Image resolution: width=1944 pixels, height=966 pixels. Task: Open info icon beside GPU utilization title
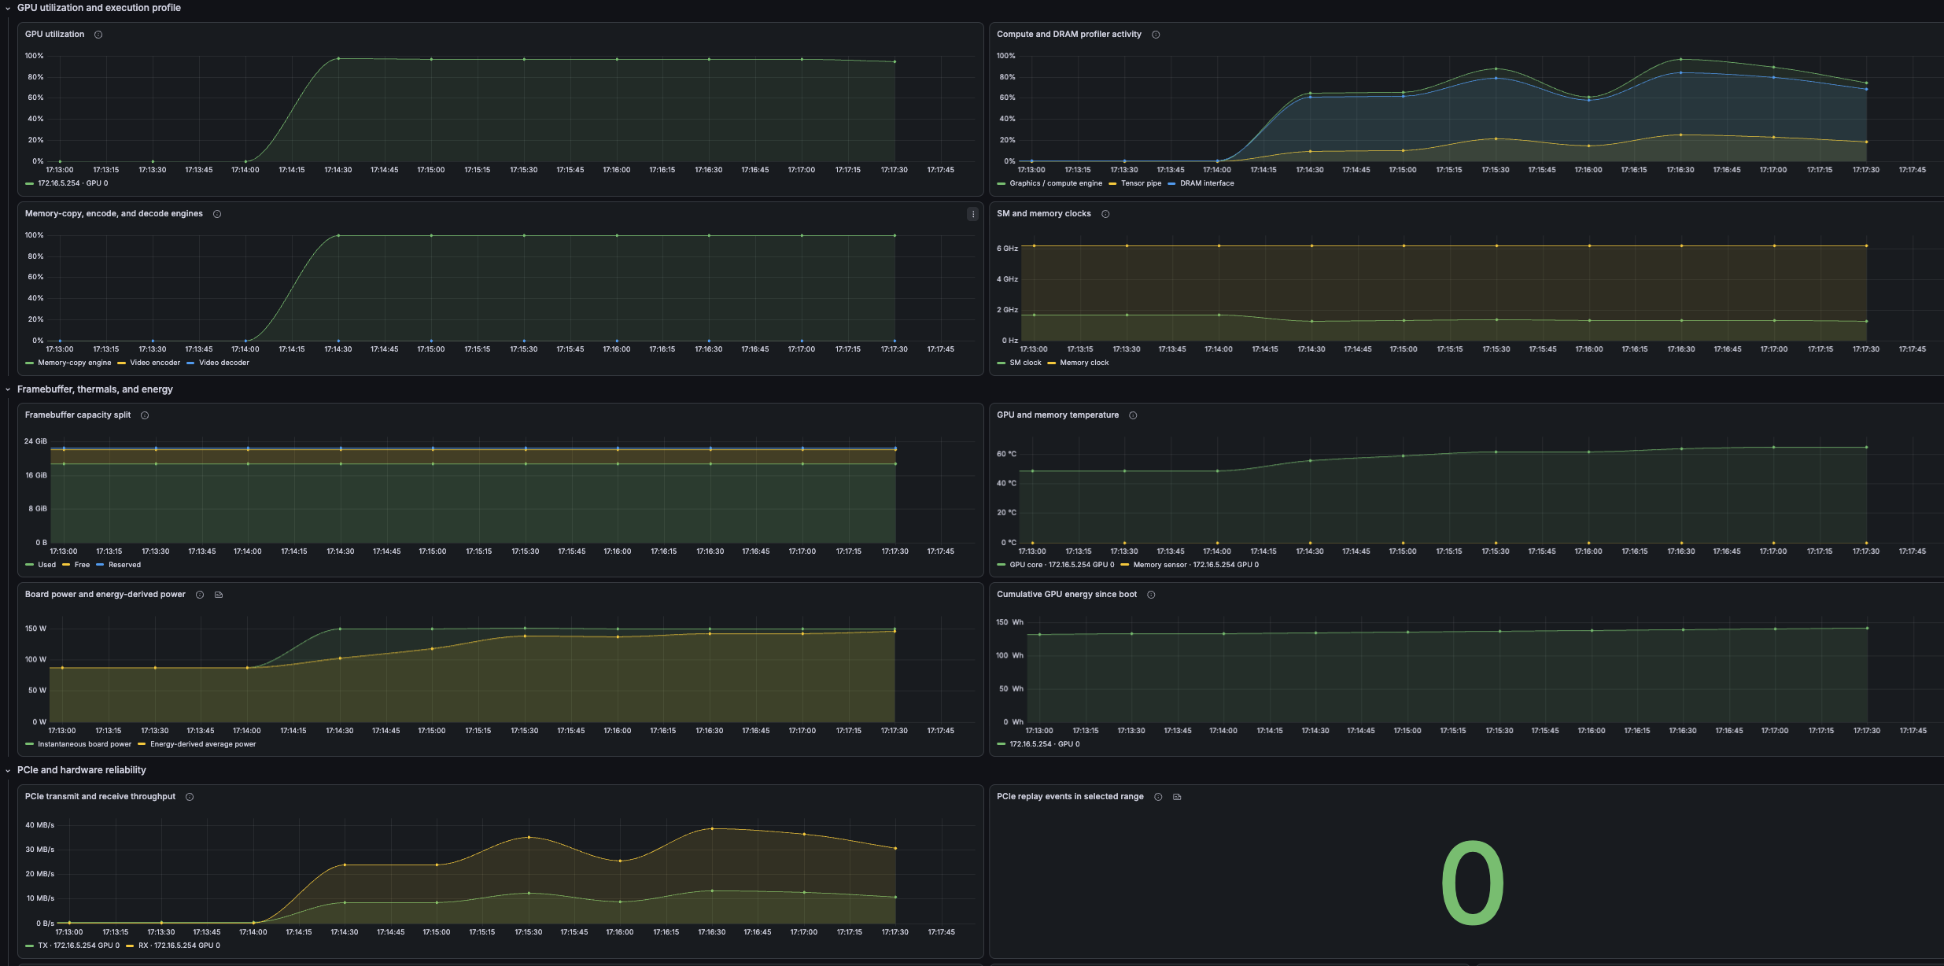(98, 35)
